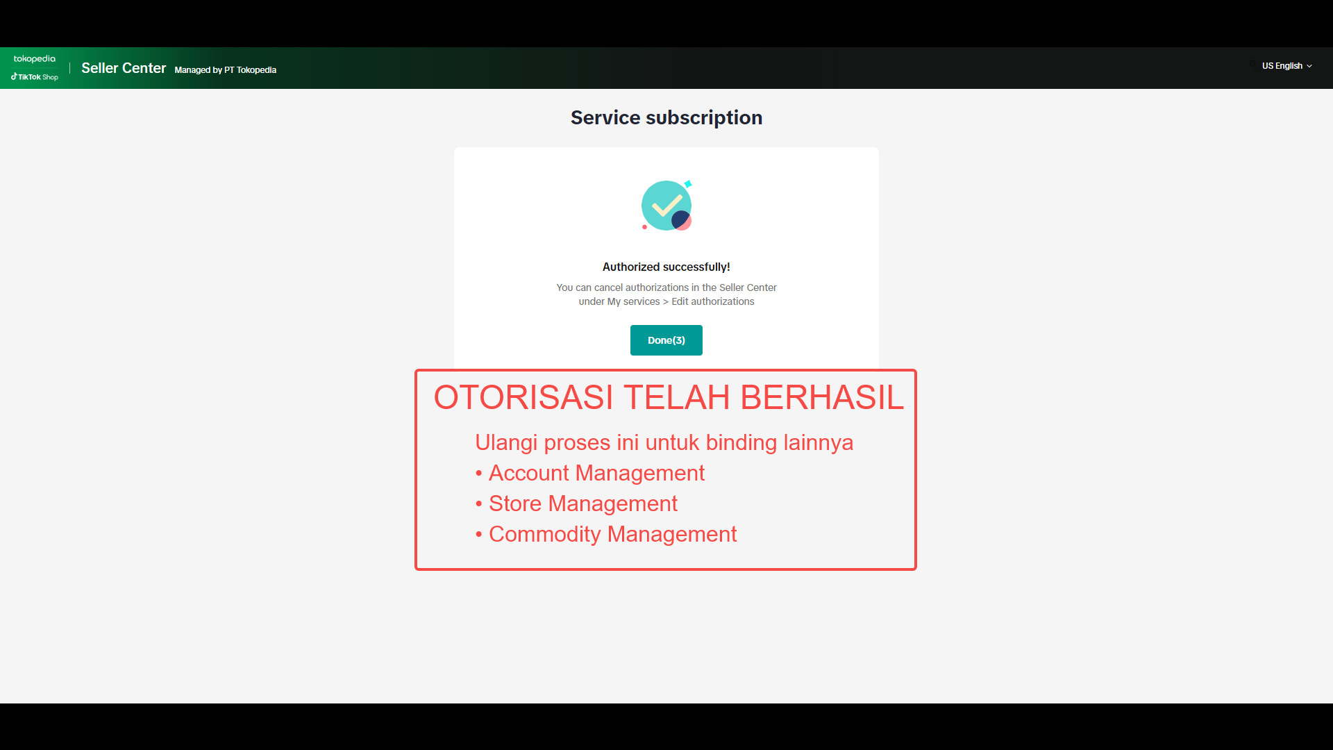The width and height of the screenshot is (1333, 750).
Task: Click the green checkmark success icon
Action: [666, 205]
